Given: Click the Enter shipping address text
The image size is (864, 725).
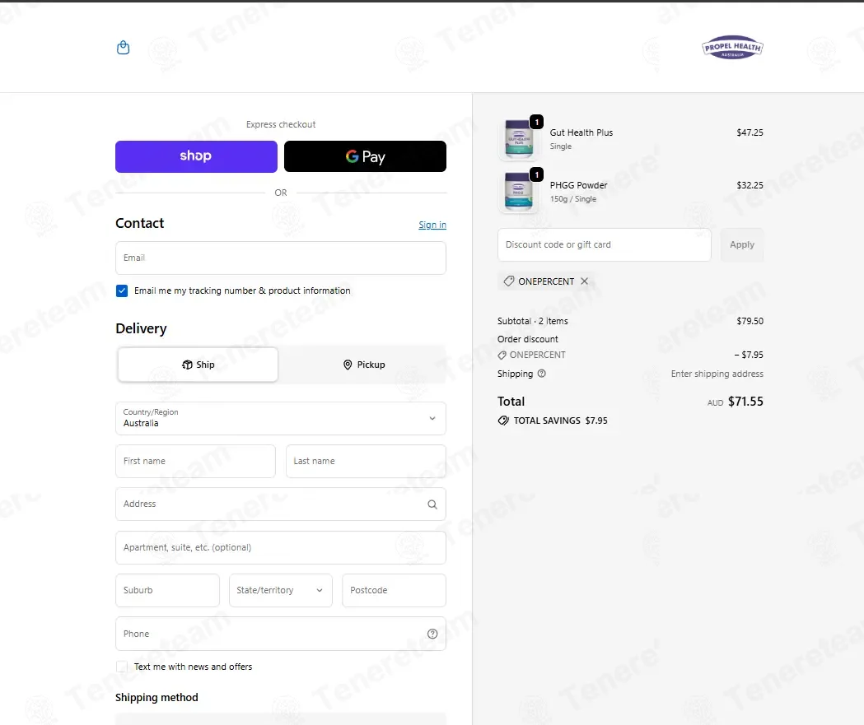Looking at the screenshot, I should [x=717, y=374].
